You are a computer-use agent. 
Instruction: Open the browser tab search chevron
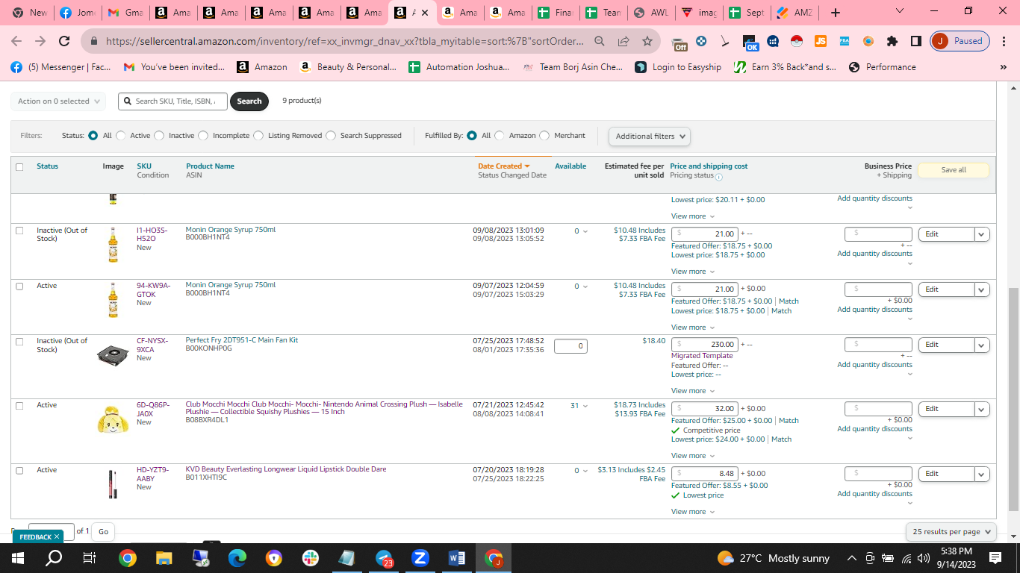click(899, 12)
